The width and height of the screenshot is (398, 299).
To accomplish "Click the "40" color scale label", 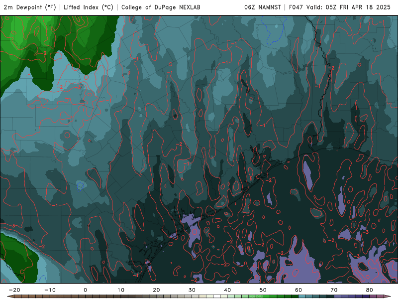I will (x=227, y=290).
